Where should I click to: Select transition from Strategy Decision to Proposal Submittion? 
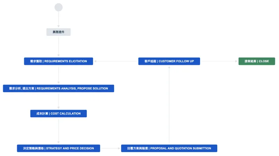111,148
